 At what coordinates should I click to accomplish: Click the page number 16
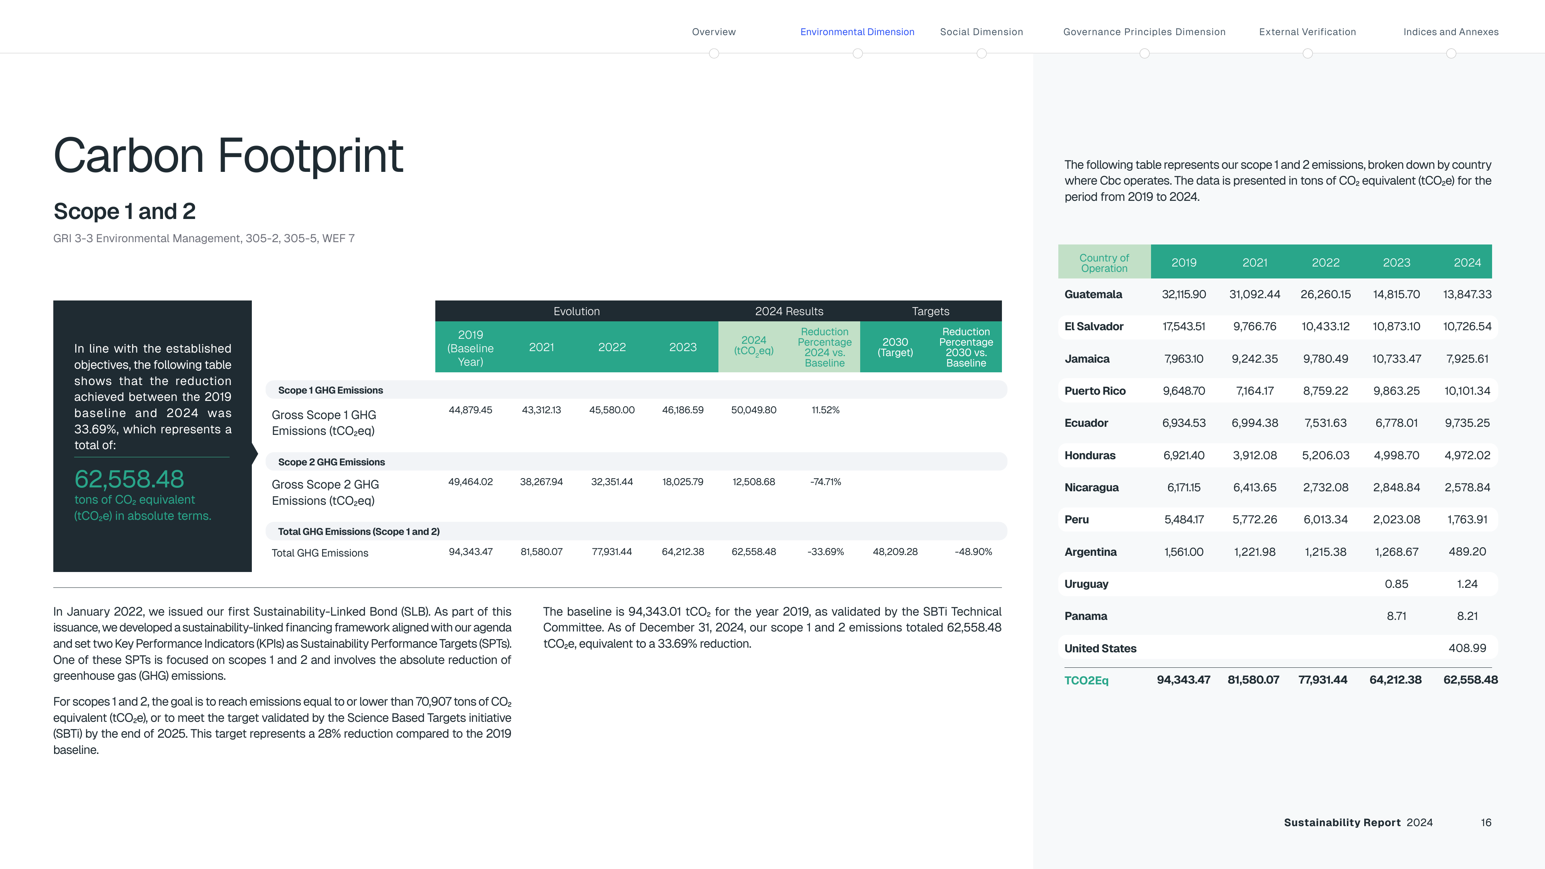pos(1486,822)
